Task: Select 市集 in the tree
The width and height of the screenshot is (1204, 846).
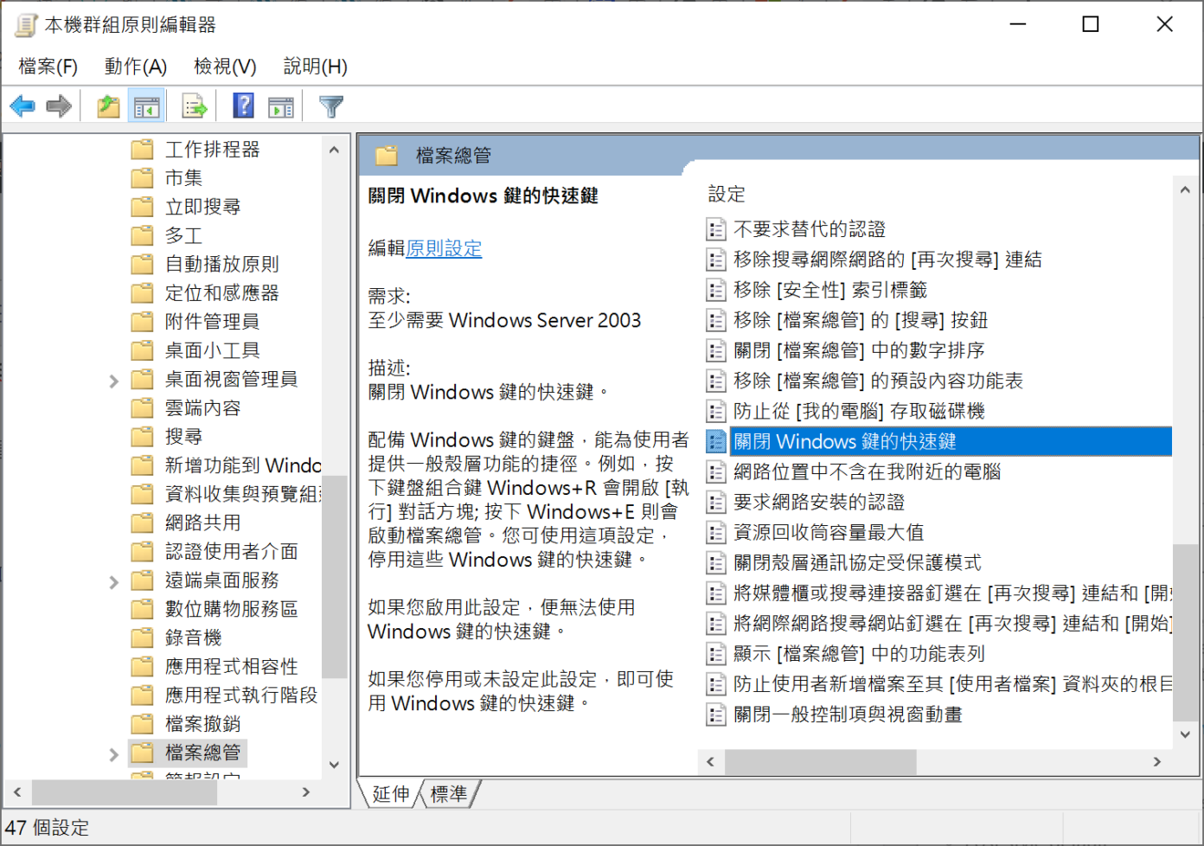Action: (x=183, y=178)
